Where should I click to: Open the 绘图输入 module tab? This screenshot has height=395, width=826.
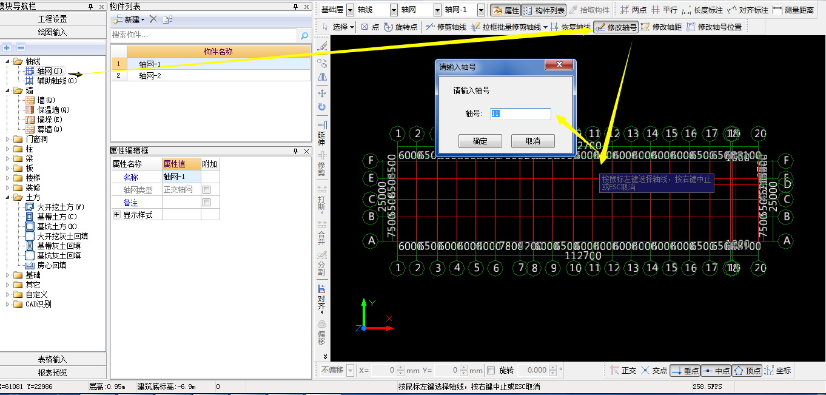[x=53, y=32]
